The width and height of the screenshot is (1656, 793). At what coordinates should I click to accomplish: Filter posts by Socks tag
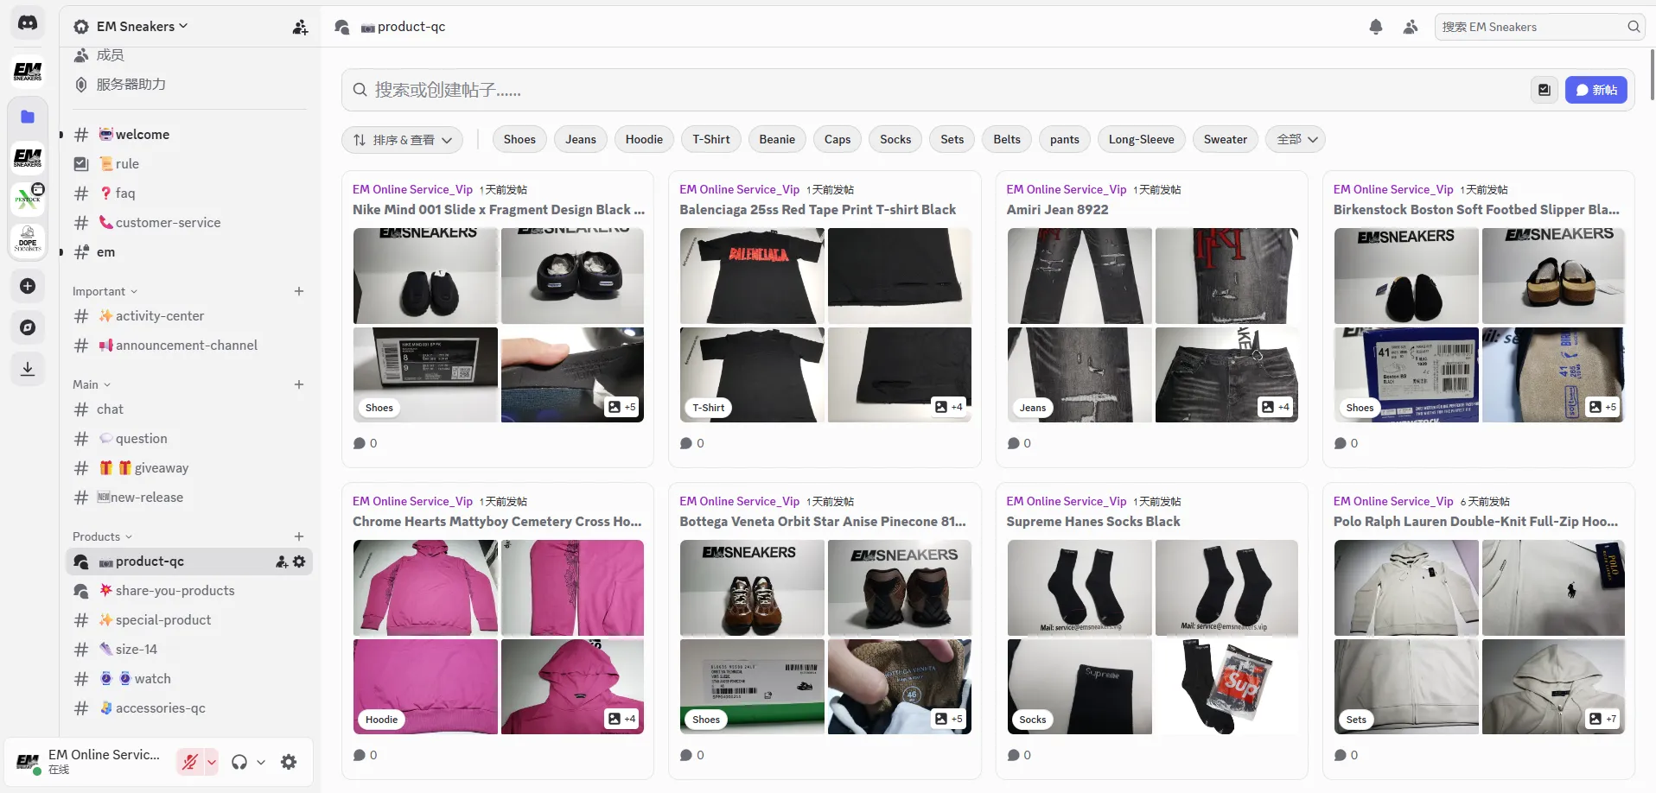tap(895, 140)
